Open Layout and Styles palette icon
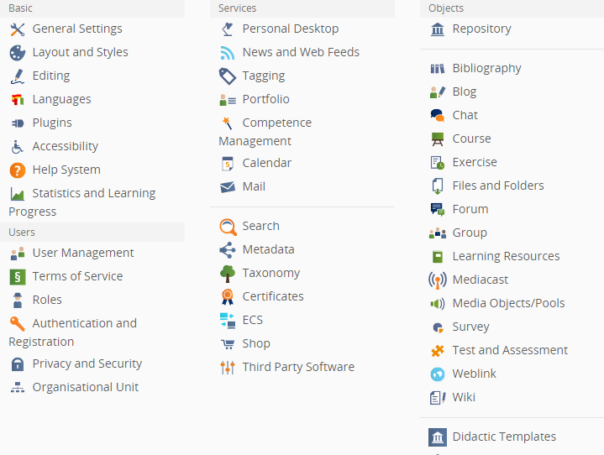 [x=18, y=53]
